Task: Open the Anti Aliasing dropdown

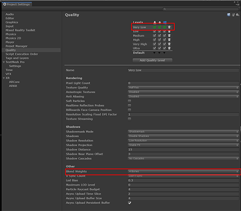Action: click(183, 97)
